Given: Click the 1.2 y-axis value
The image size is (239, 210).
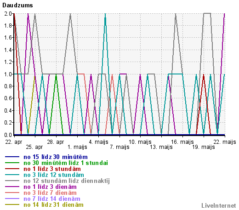Looking at the screenshot, I should tap(8, 62).
